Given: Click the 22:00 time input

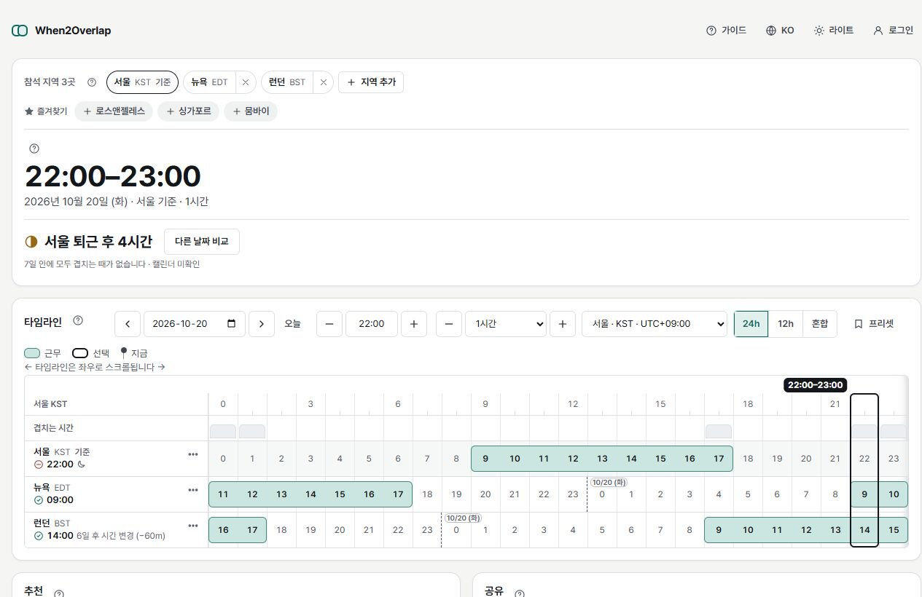Looking at the screenshot, I should coord(372,324).
